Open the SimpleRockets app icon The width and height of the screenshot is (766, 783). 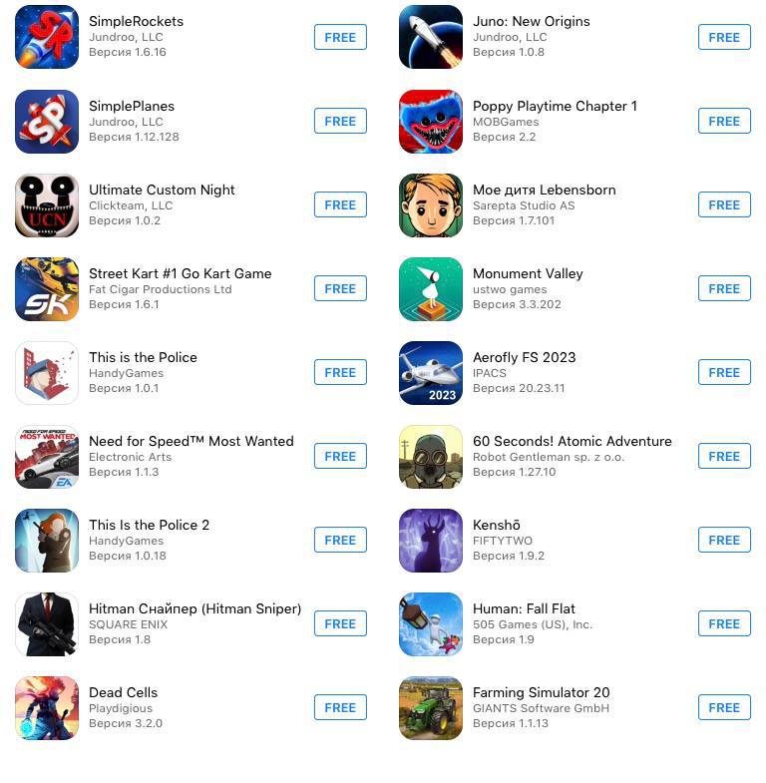[x=47, y=37]
